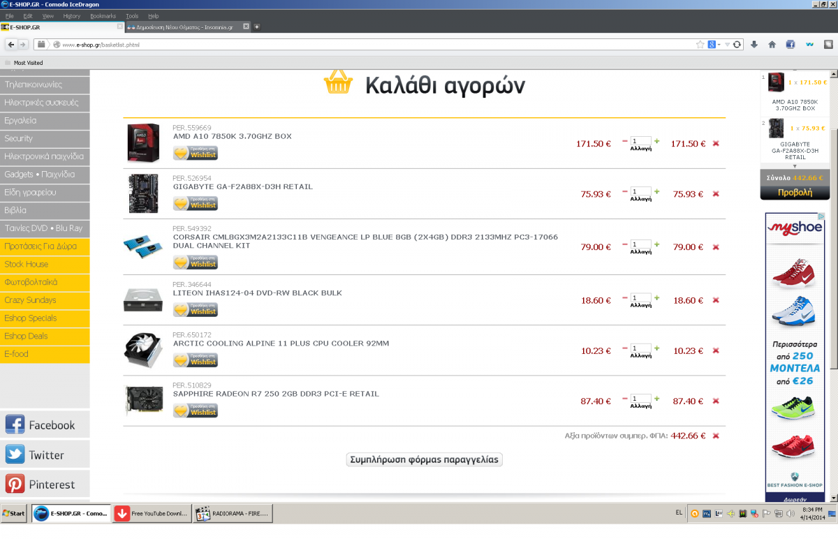
Task: Remove GIGABYTE GA-F2A88X-D3H with red X
Action: coord(716,193)
